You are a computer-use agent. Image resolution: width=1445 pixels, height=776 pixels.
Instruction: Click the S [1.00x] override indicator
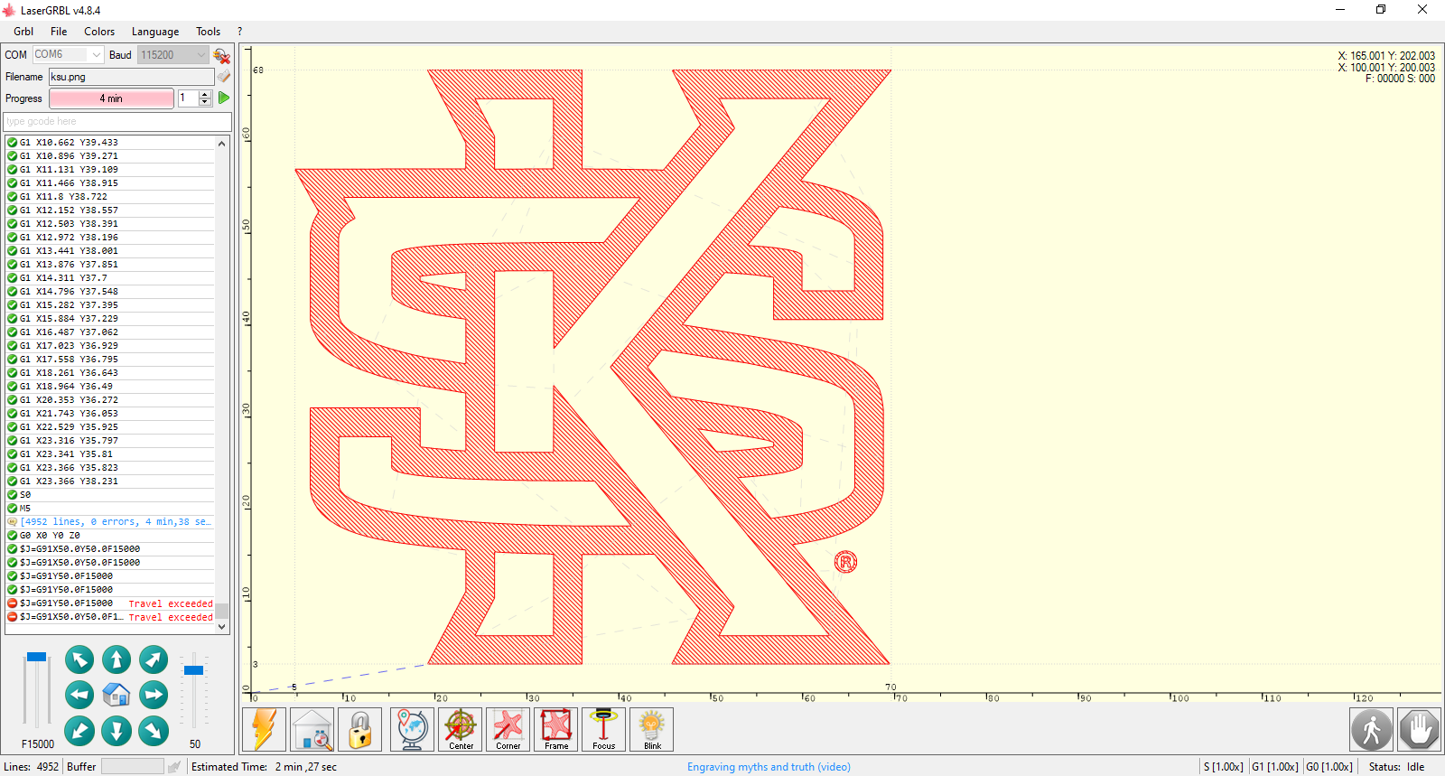pyautogui.click(x=1223, y=767)
